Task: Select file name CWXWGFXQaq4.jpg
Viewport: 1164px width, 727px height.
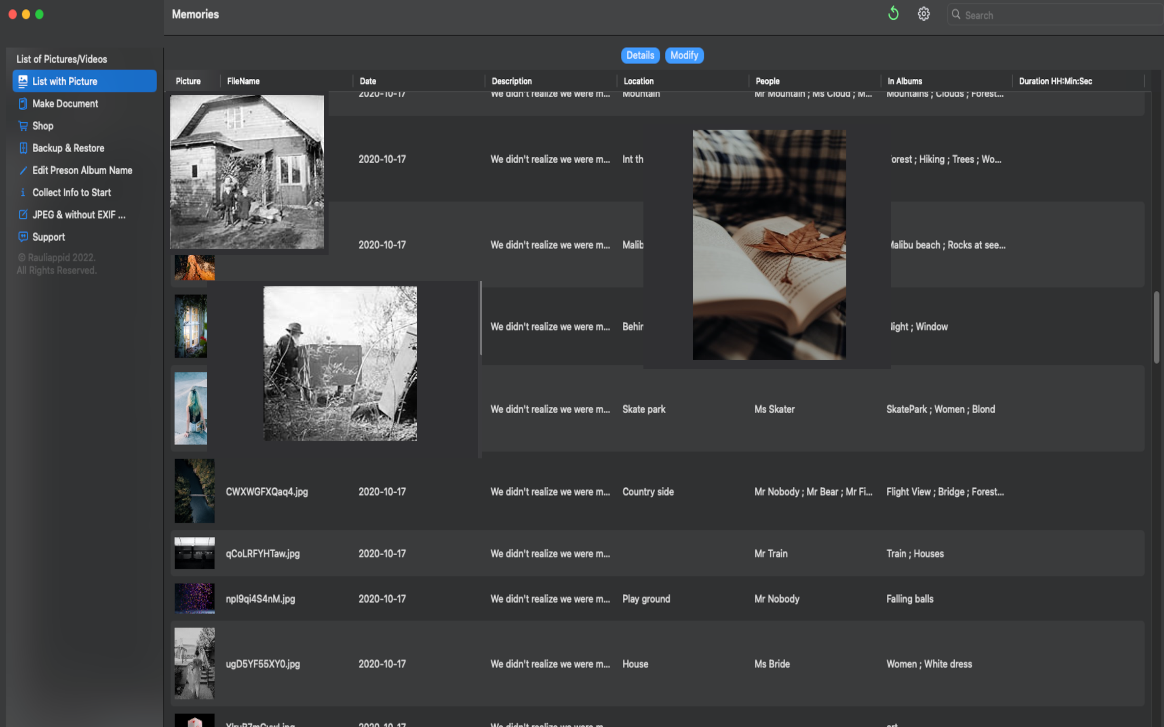Action: [267, 492]
